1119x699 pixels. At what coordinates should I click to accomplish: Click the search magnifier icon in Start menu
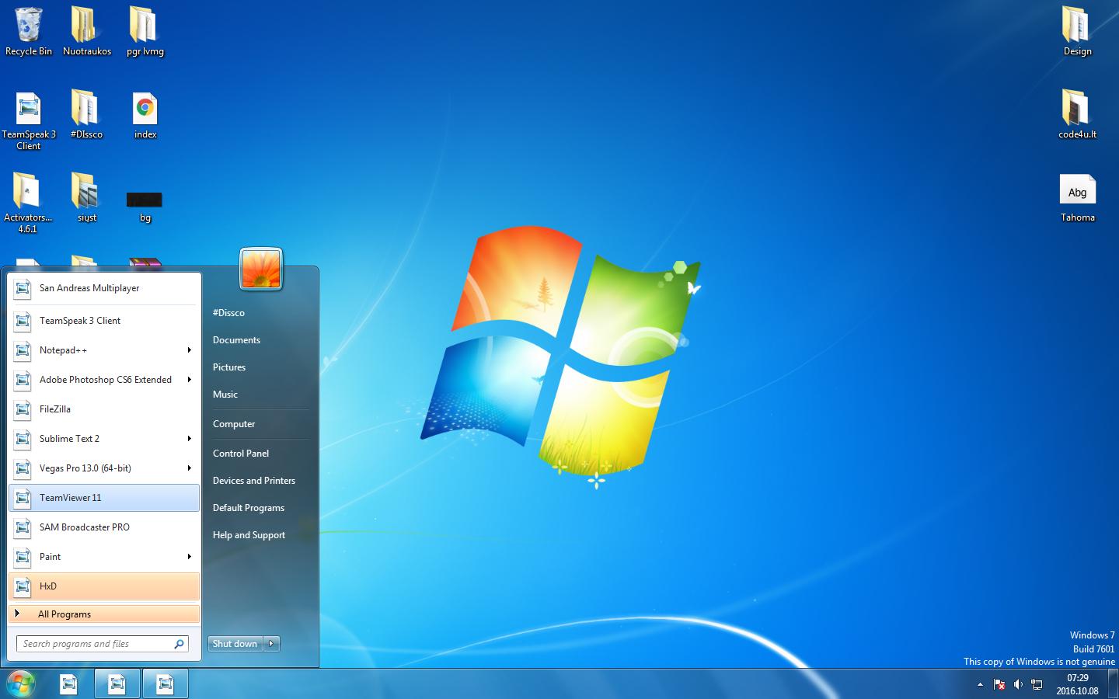coord(179,644)
